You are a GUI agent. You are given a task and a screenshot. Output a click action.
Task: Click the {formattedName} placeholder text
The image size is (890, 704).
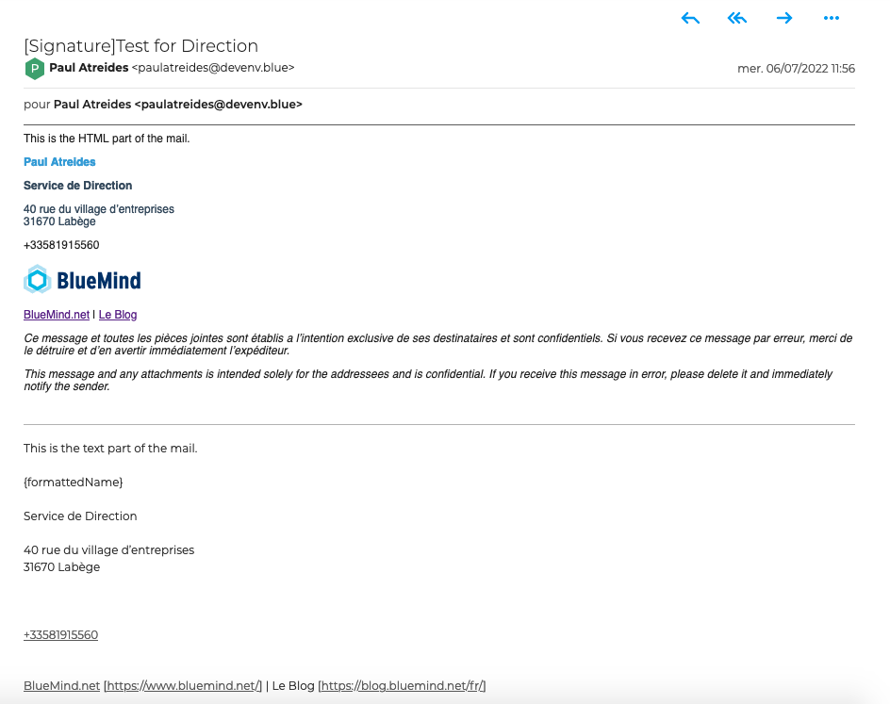(x=73, y=483)
